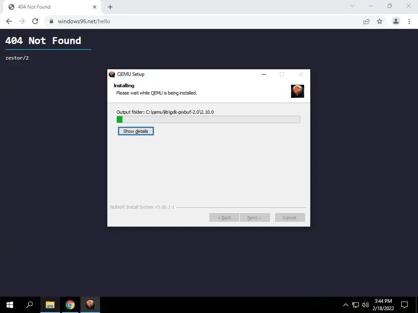Restore down the Chrome window

(x=390, y=6)
